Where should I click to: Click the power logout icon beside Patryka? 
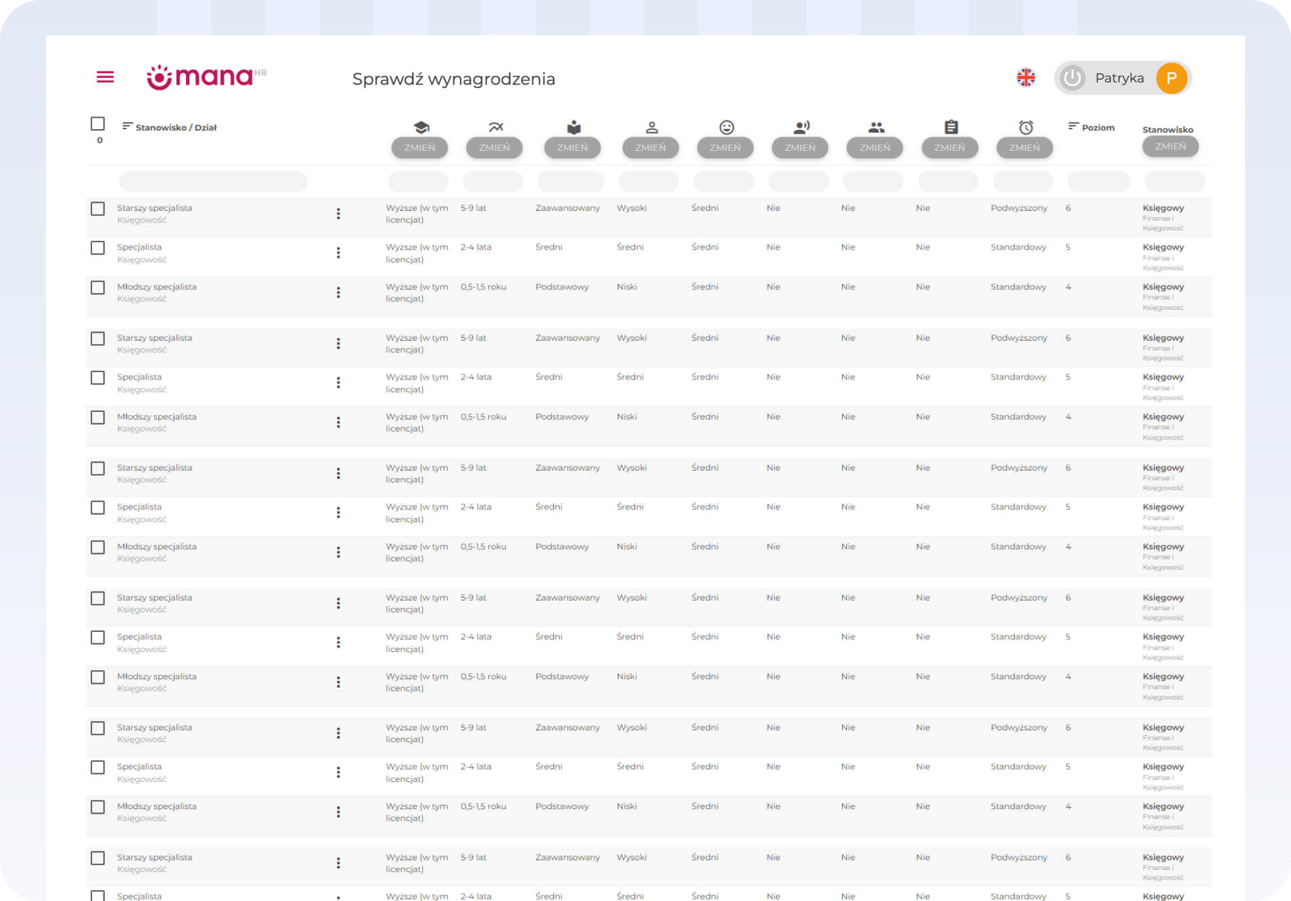coord(1072,78)
